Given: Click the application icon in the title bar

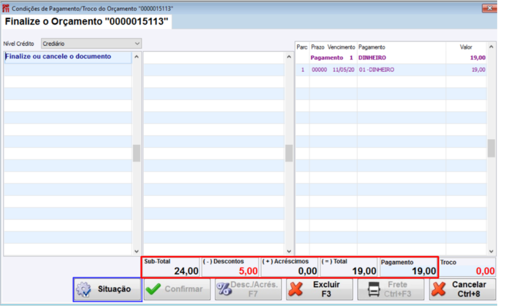Looking at the screenshot, I should 6,8.
